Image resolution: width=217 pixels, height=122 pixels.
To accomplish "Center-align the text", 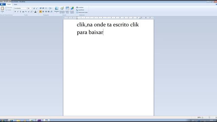I will point(43,12).
